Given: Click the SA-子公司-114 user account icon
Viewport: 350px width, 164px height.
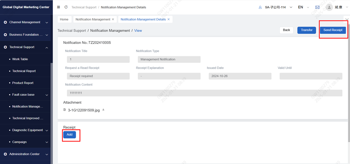Looking at the screenshot, I should click(x=260, y=7).
